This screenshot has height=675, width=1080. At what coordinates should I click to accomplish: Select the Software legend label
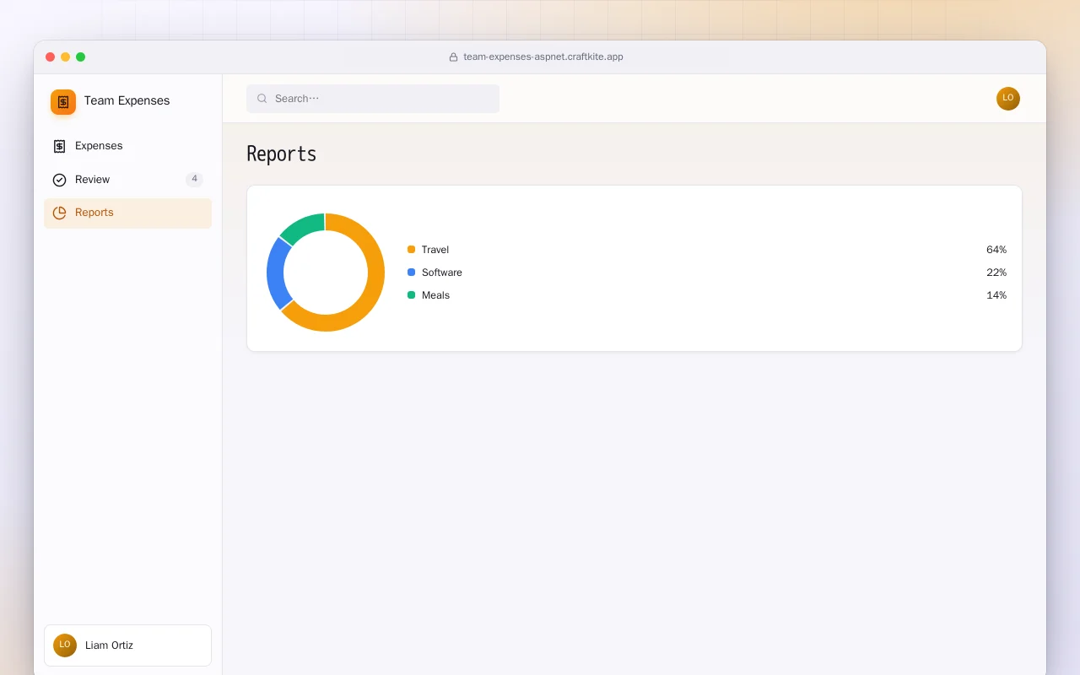click(442, 273)
